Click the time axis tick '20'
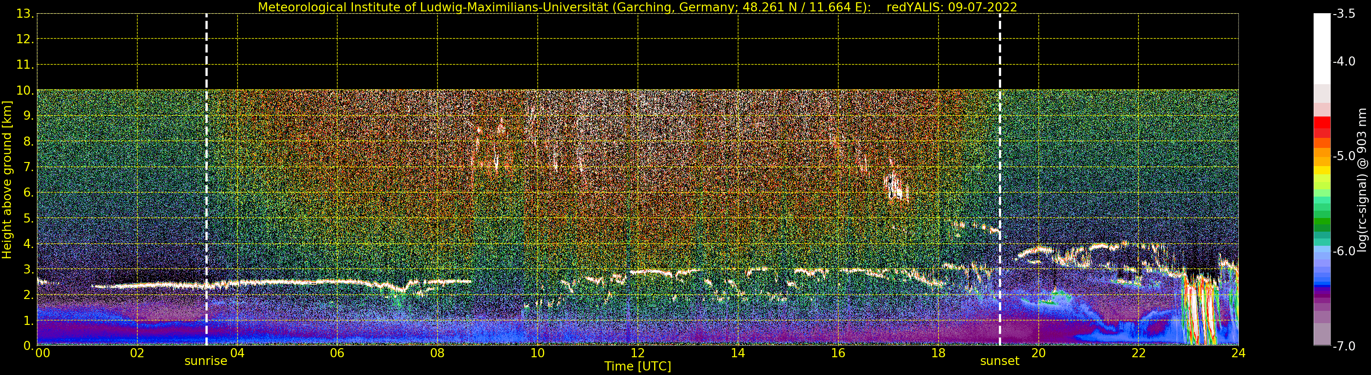The width and height of the screenshot is (1371, 375). pyautogui.click(x=1038, y=353)
